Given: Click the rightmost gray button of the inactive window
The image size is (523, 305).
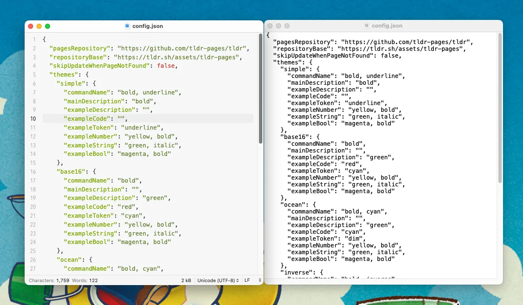Looking at the screenshot, I should click(287, 26).
